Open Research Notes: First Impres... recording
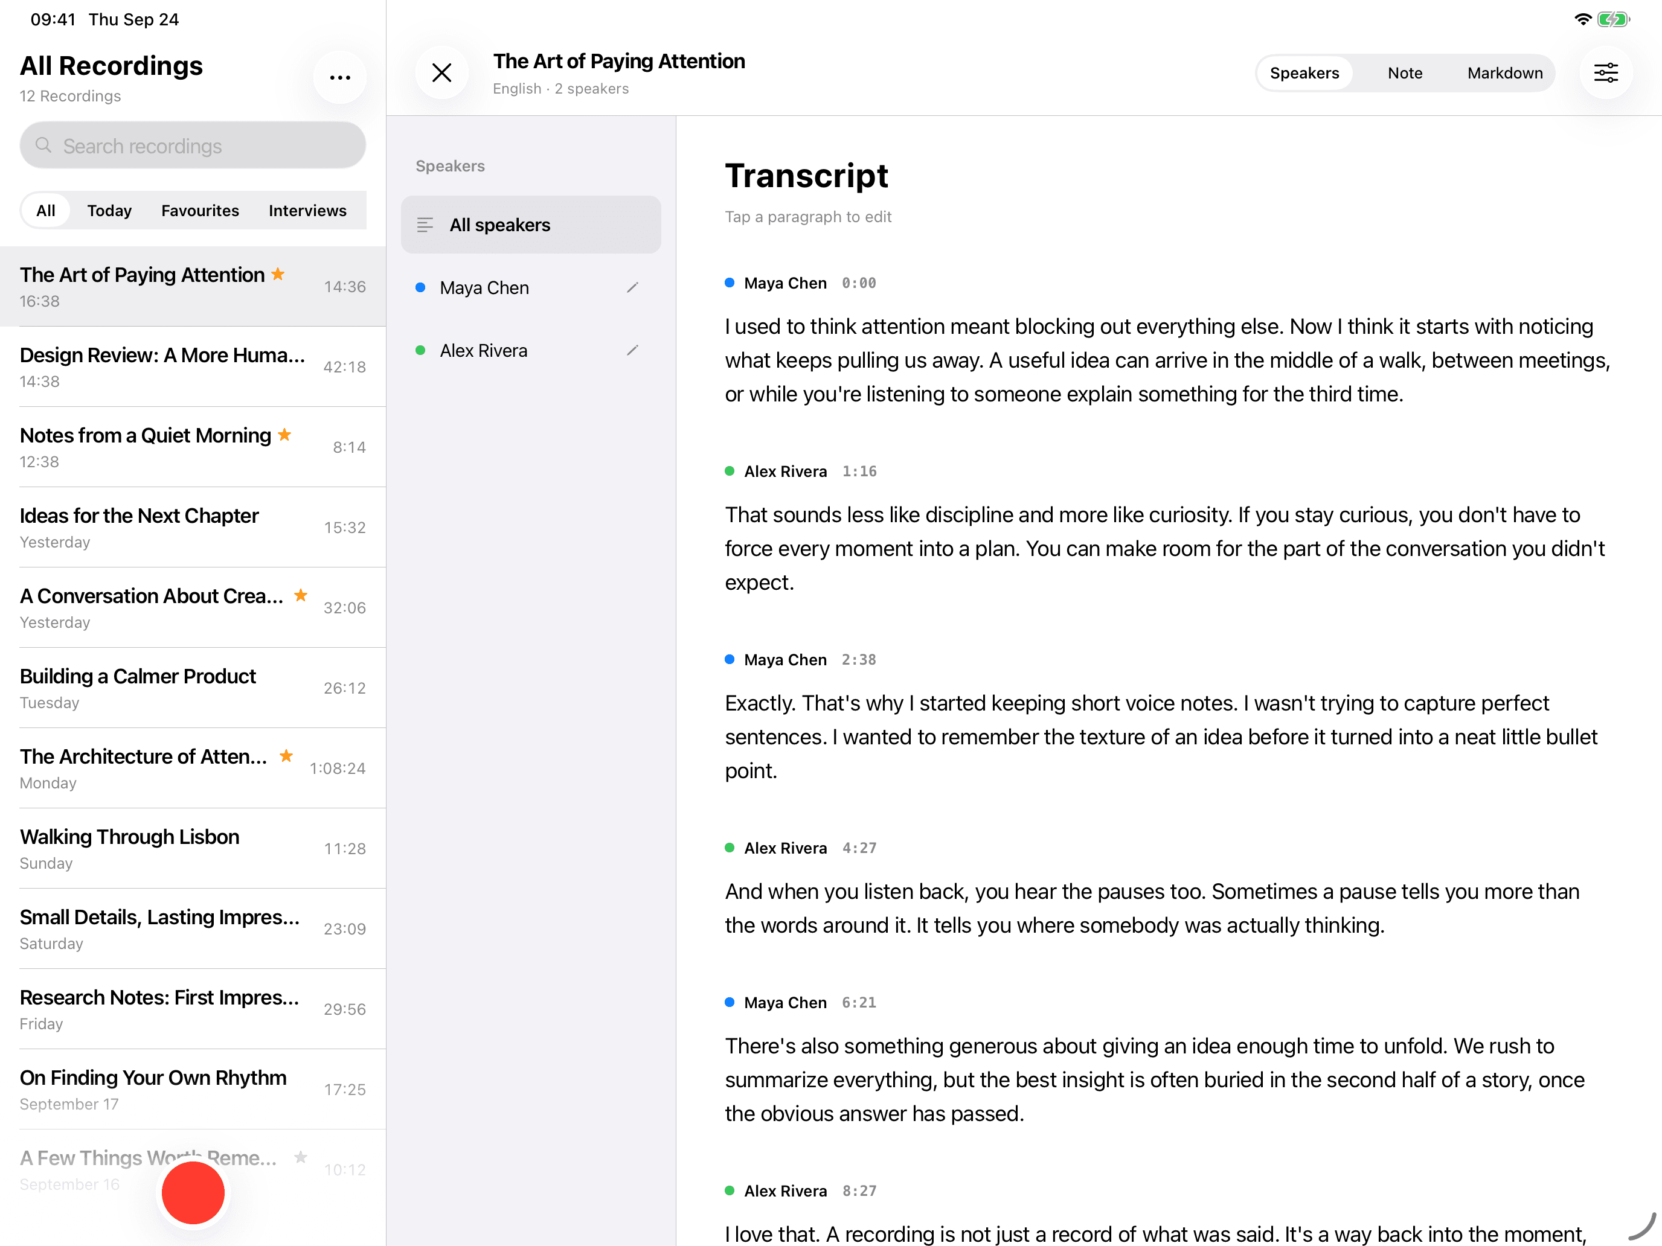1662x1246 pixels. pos(193,1009)
